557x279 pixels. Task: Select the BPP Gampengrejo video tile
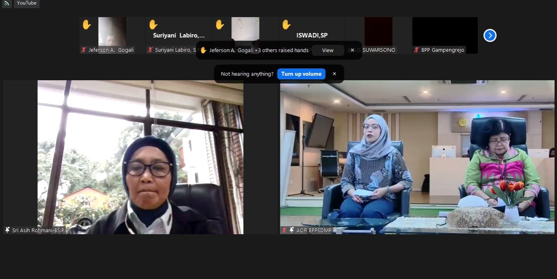pyautogui.click(x=445, y=33)
